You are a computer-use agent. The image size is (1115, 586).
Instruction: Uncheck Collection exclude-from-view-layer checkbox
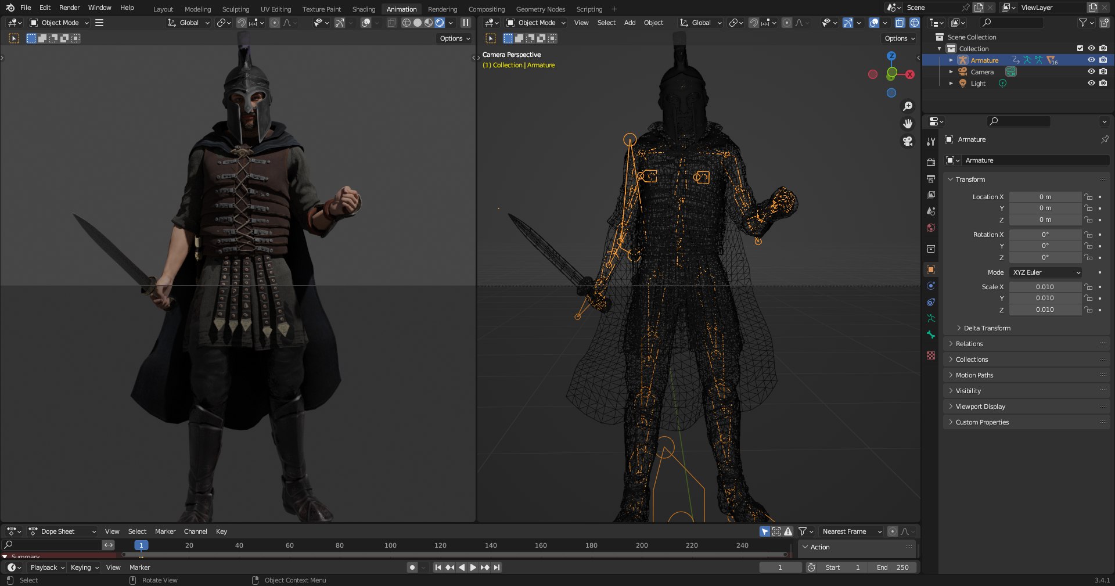(1080, 48)
